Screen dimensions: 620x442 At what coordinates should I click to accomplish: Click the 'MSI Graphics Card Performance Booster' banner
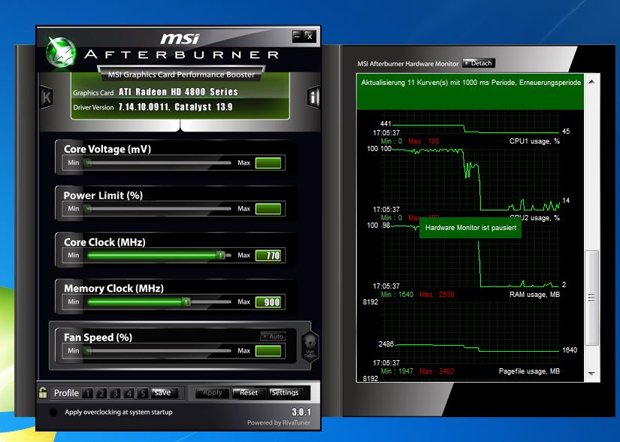click(x=181, y=74)
